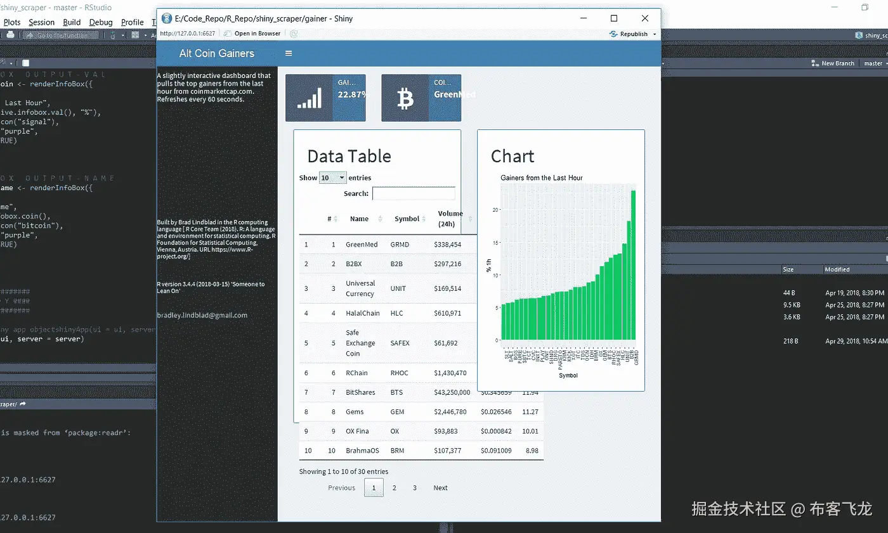Click the shiny_scraper project icon in RStudio
Image resolution: width=888 pixels, height=533 pixels.
(x=859, y=35)
